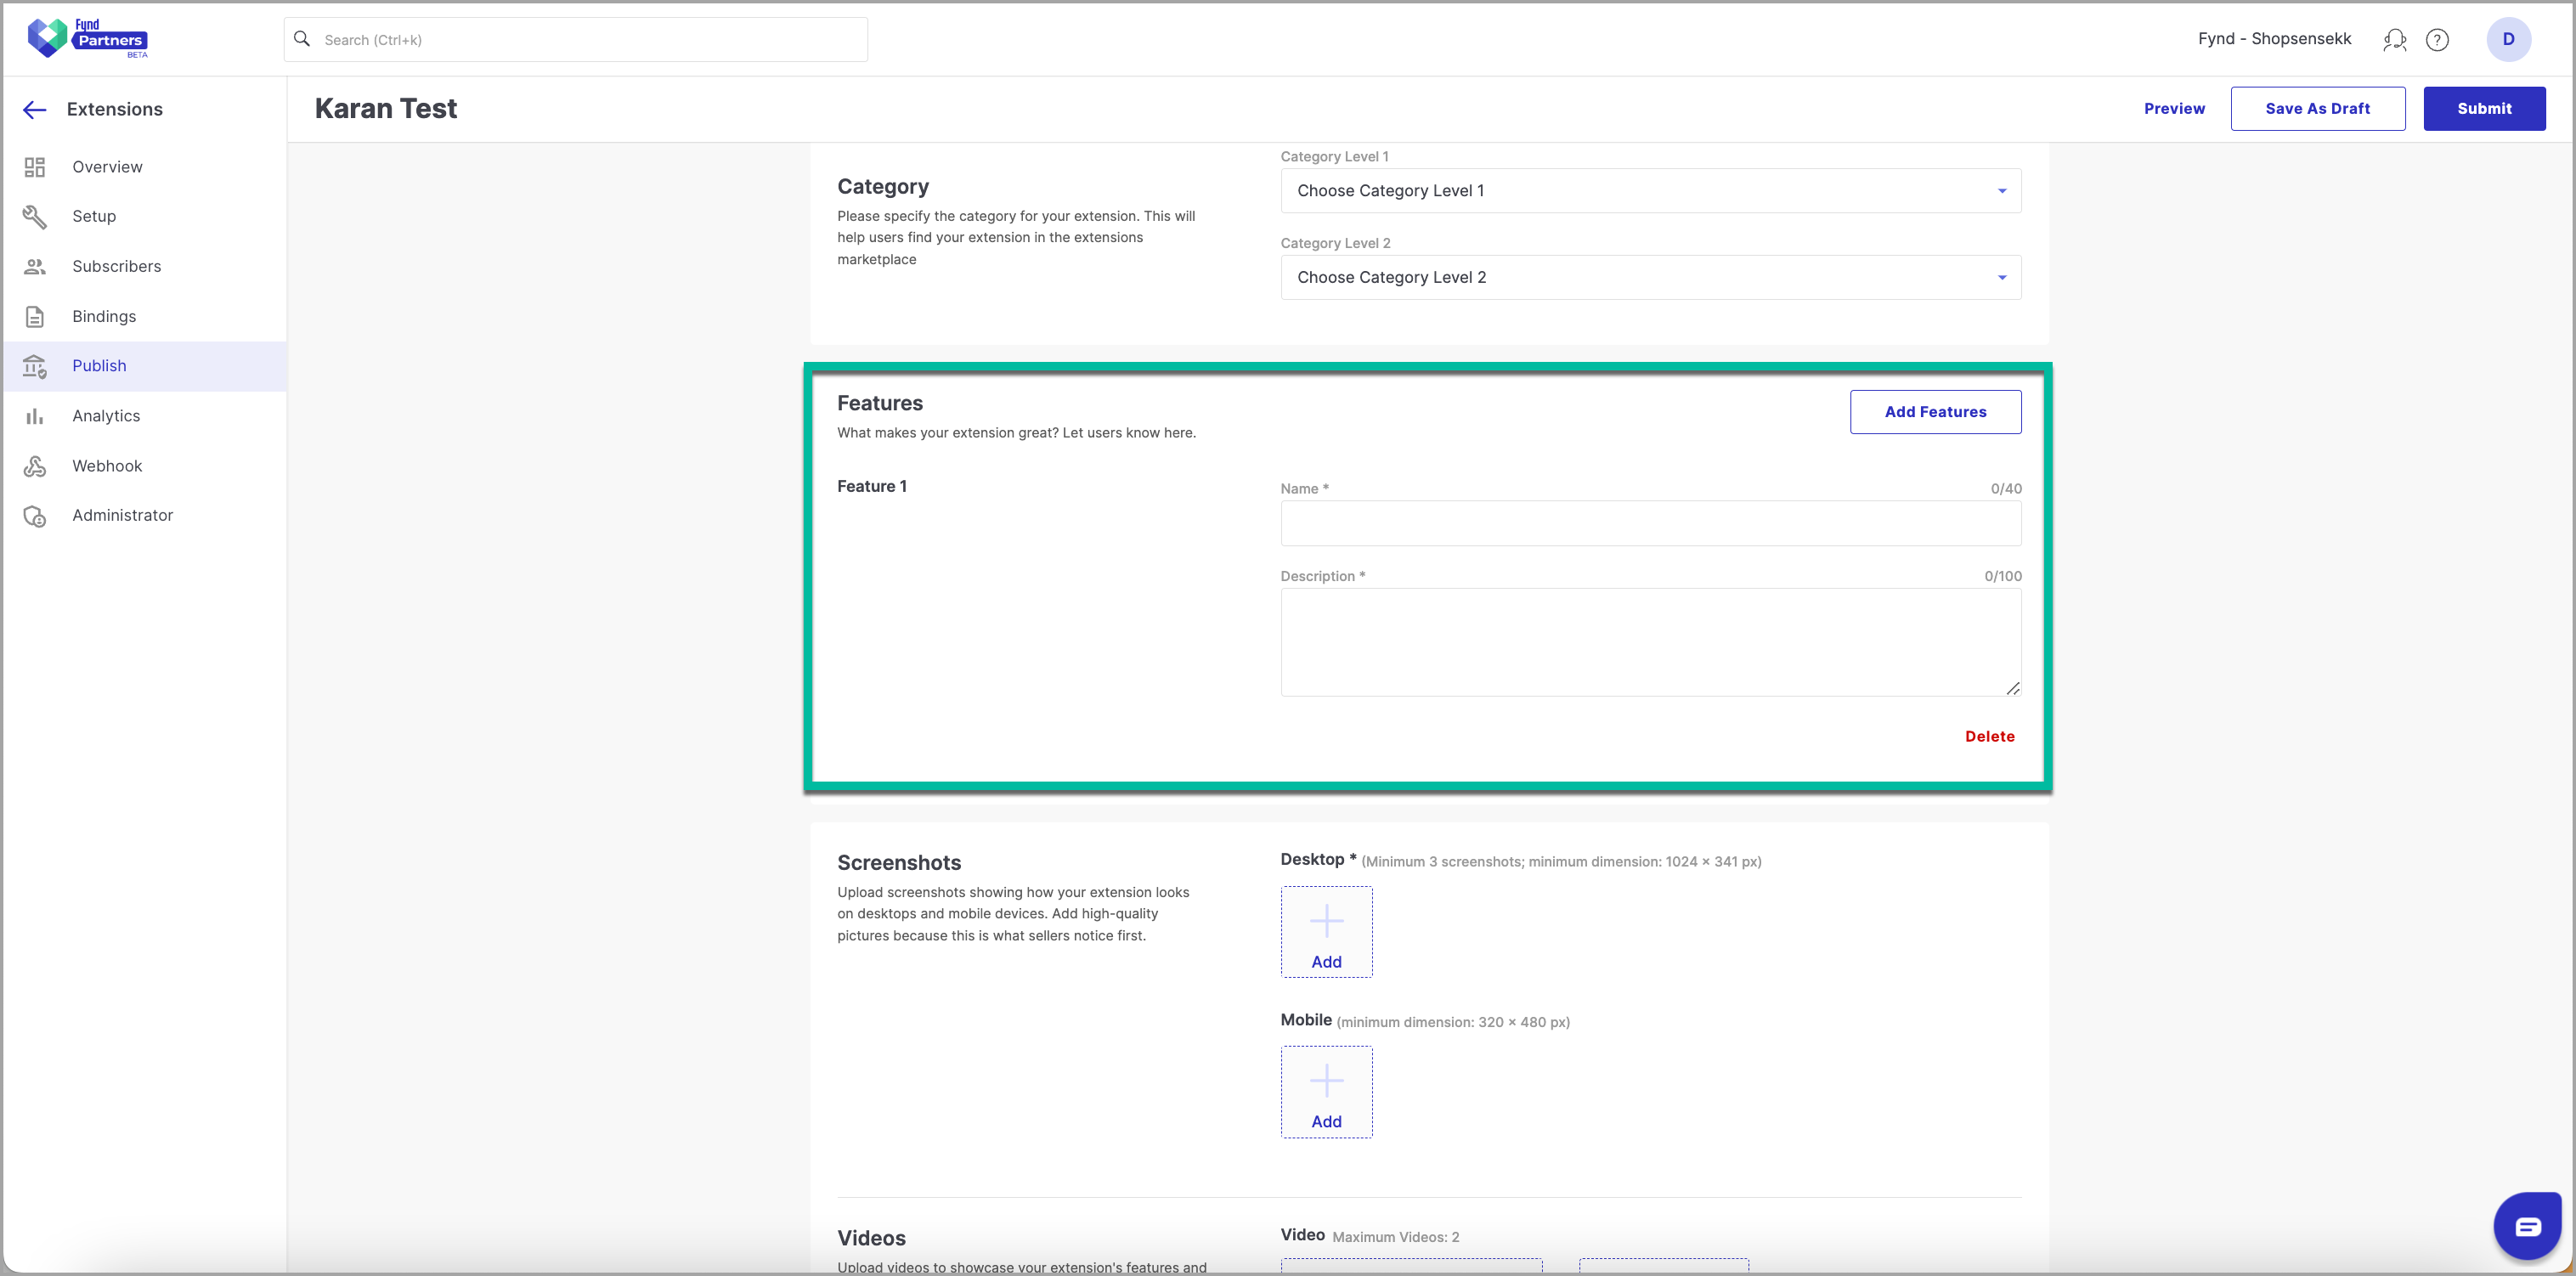Screen dimensions: 2576x1276
Task: Open the user avatar D
Action: click(2508, 39)
